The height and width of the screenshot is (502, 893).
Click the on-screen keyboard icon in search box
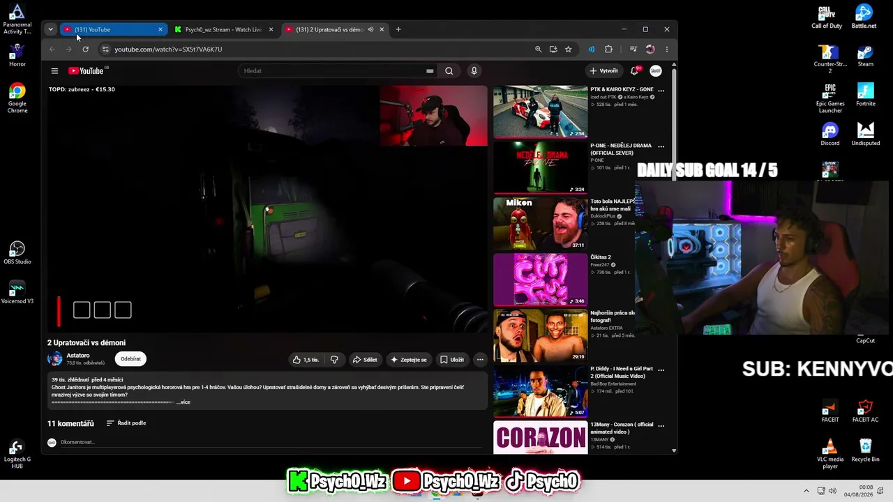(430, 70)
